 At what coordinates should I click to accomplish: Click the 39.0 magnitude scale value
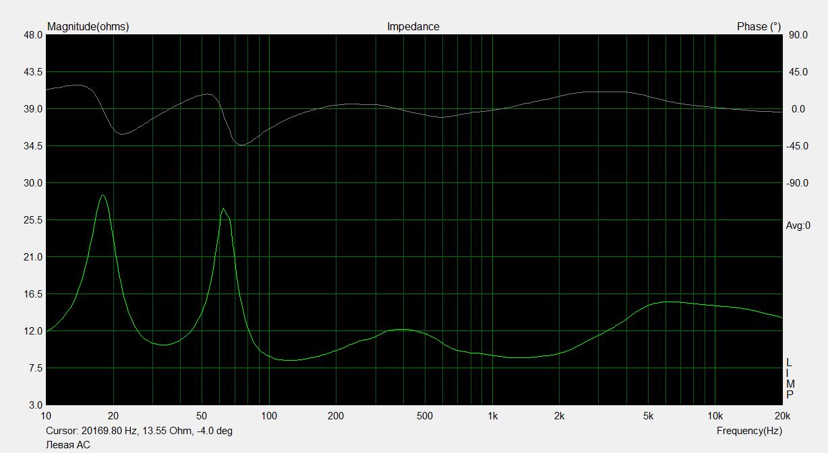click(x=33, y=109)
